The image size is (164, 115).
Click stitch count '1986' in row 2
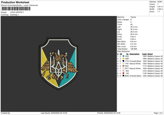click(x=127, y=59)
